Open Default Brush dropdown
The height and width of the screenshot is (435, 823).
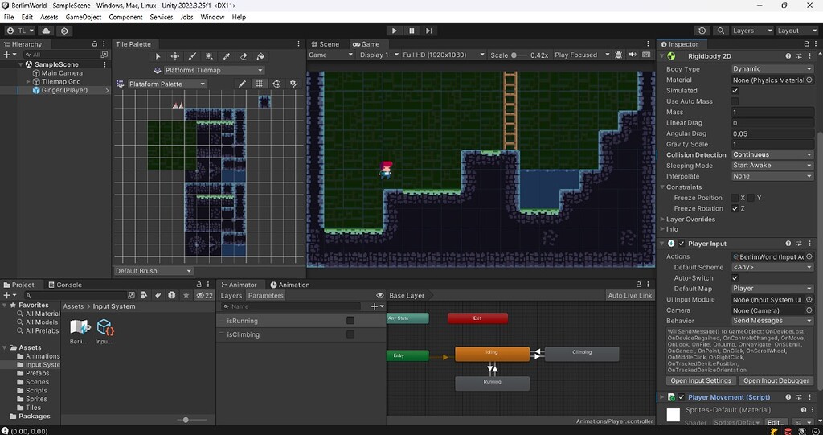[154, 271]
